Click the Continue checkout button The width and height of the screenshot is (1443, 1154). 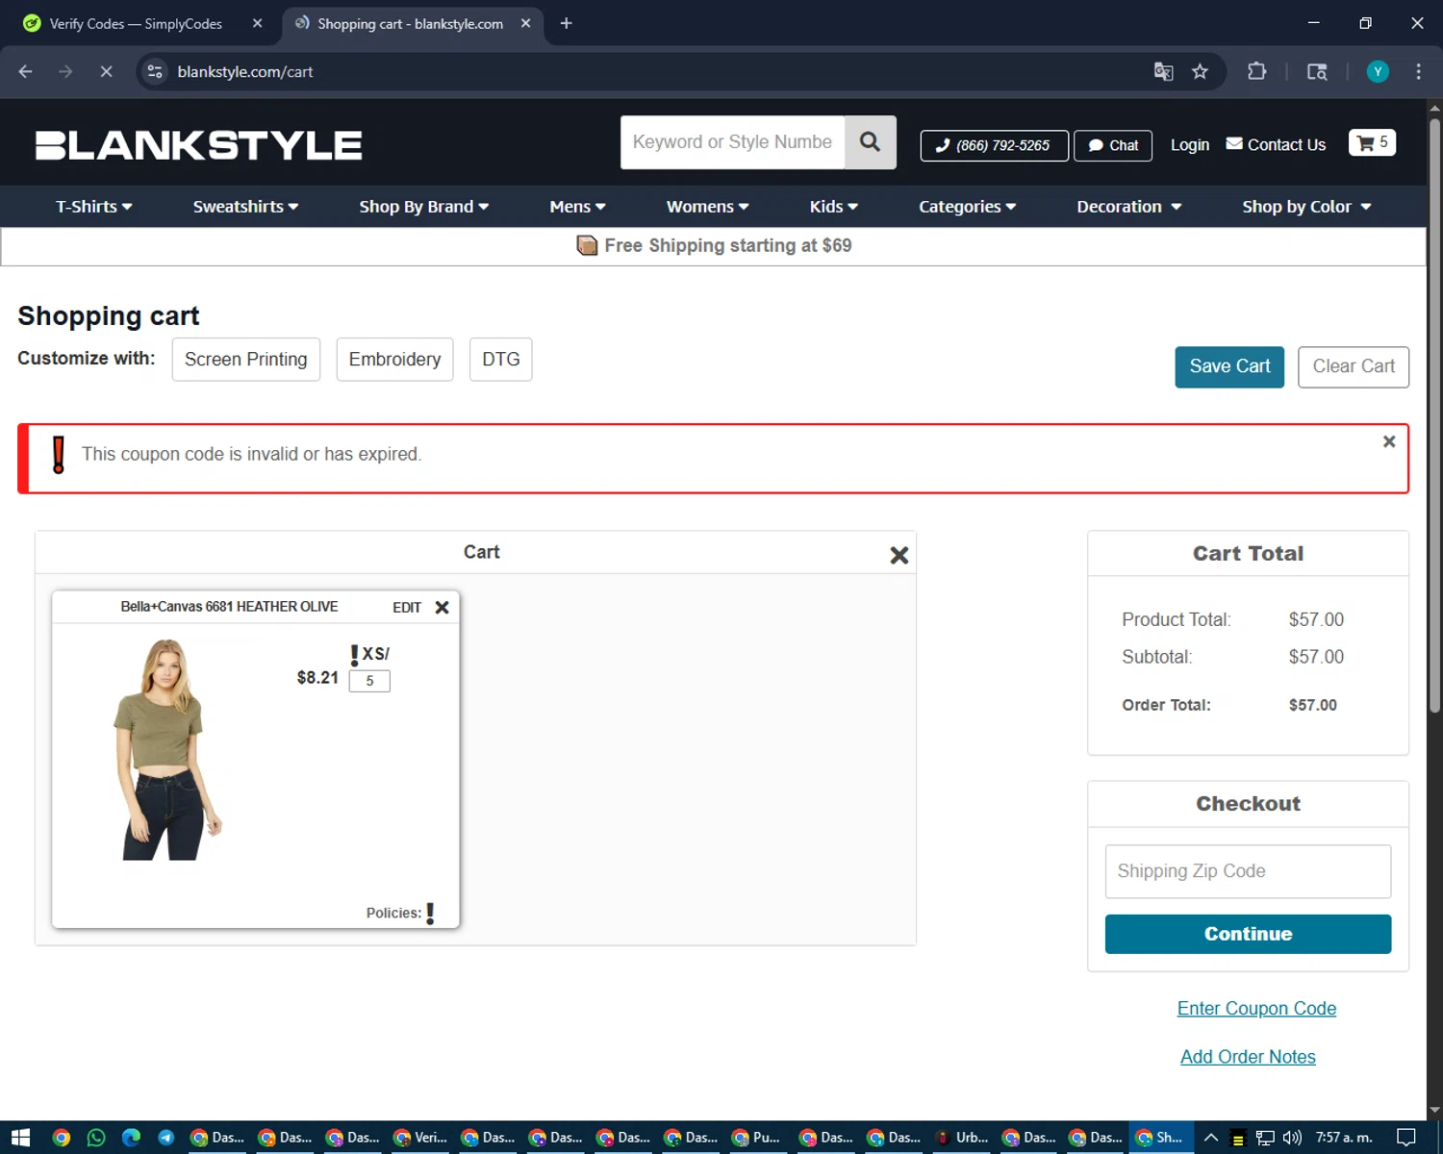coord(1248,934)
